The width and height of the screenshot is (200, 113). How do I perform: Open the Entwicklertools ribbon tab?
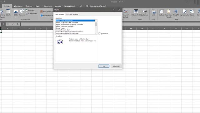coord(70,6)
